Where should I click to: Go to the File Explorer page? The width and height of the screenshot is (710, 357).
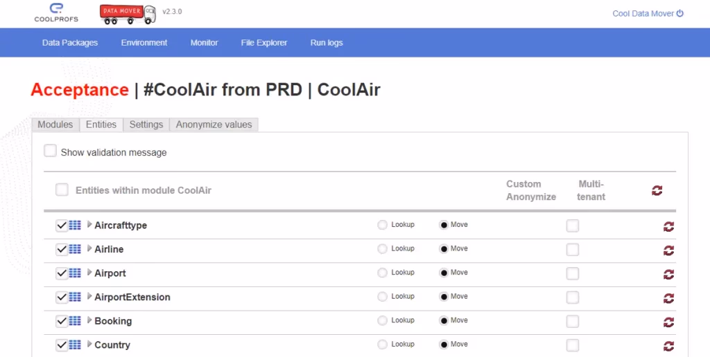(x=263, y=43)
